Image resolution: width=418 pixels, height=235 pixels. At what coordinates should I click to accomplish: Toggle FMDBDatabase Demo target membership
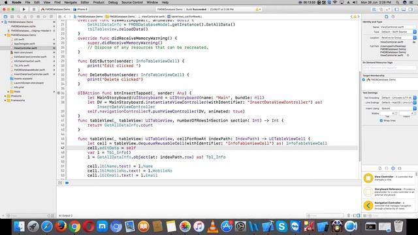pos(364,80)
